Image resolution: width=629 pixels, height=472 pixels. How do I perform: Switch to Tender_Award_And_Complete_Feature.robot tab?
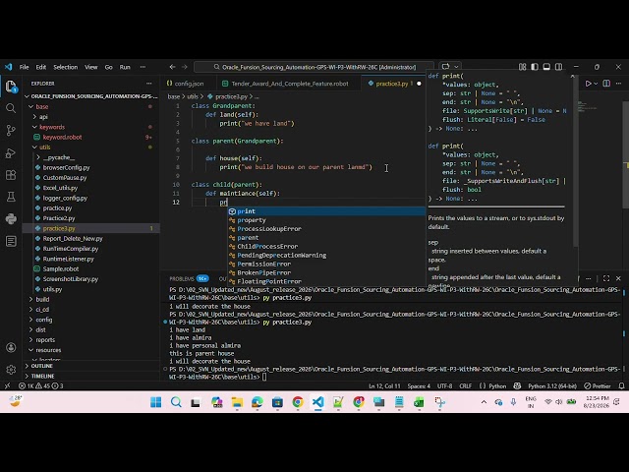pos(287,84)
